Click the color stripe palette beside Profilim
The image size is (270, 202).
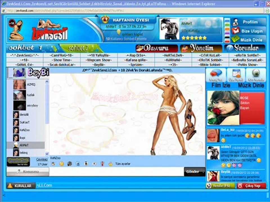click(227, 30)
